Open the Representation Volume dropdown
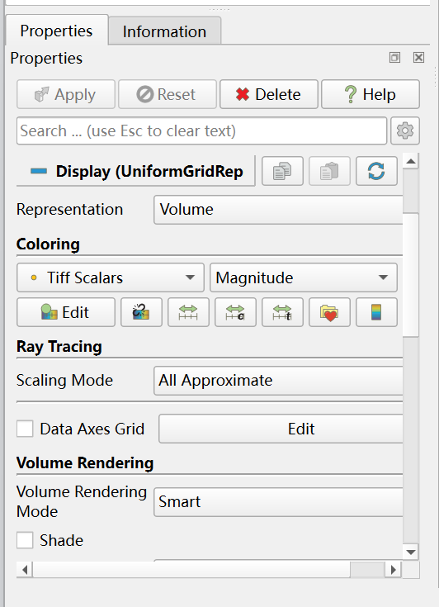 [x=278, y=210]
